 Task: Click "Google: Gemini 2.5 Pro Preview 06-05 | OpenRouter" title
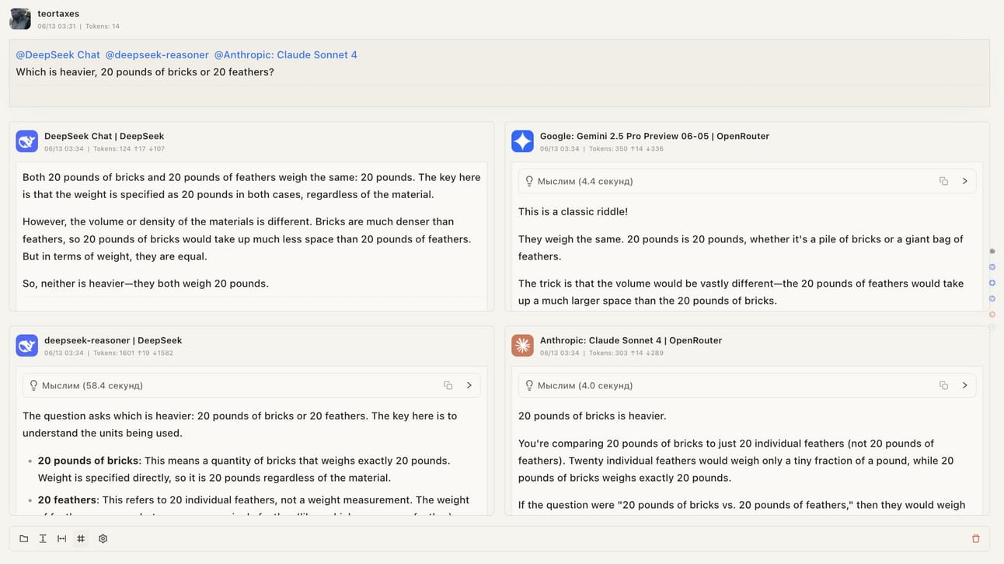[654, 136]
